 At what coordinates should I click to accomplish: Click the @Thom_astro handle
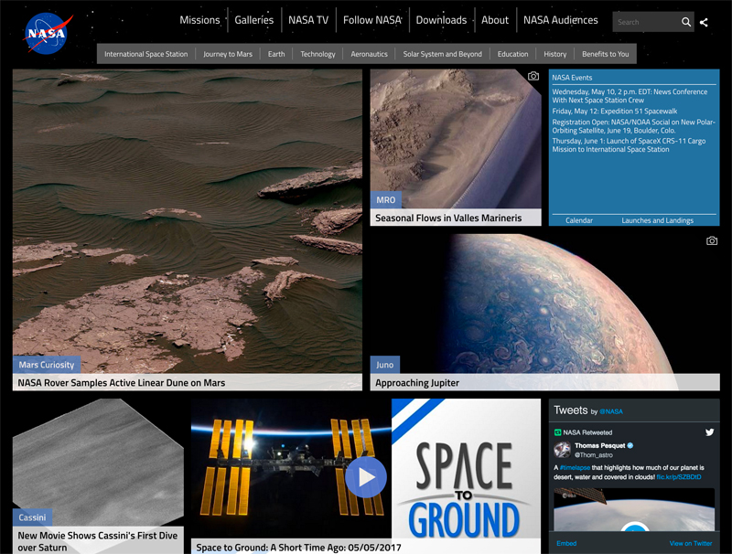593,454
